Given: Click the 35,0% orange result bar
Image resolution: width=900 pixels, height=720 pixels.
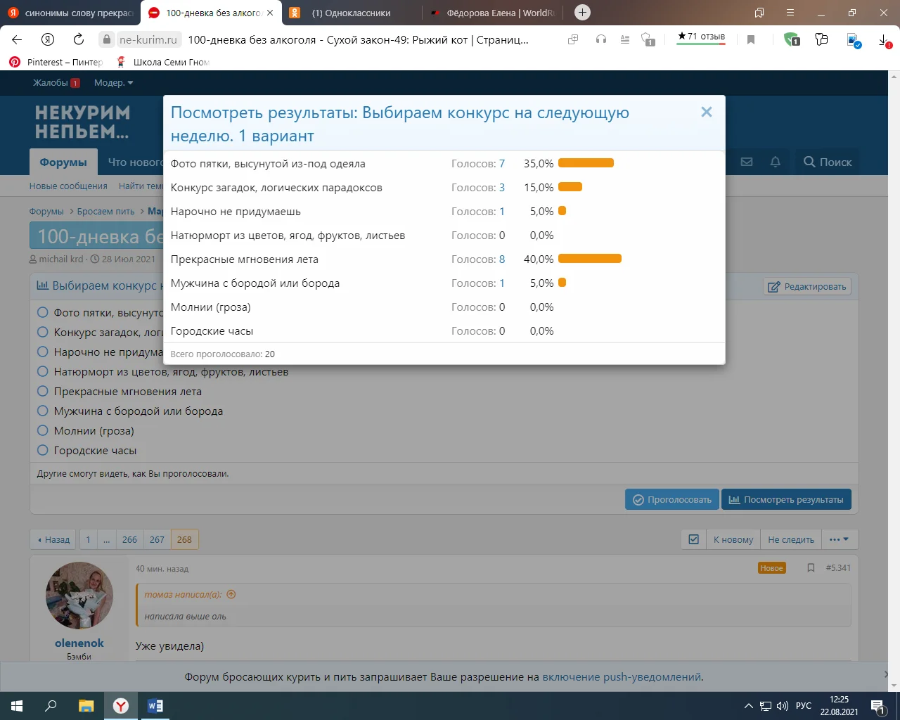Looking at the screenshot, I should [x=586, y=163].
